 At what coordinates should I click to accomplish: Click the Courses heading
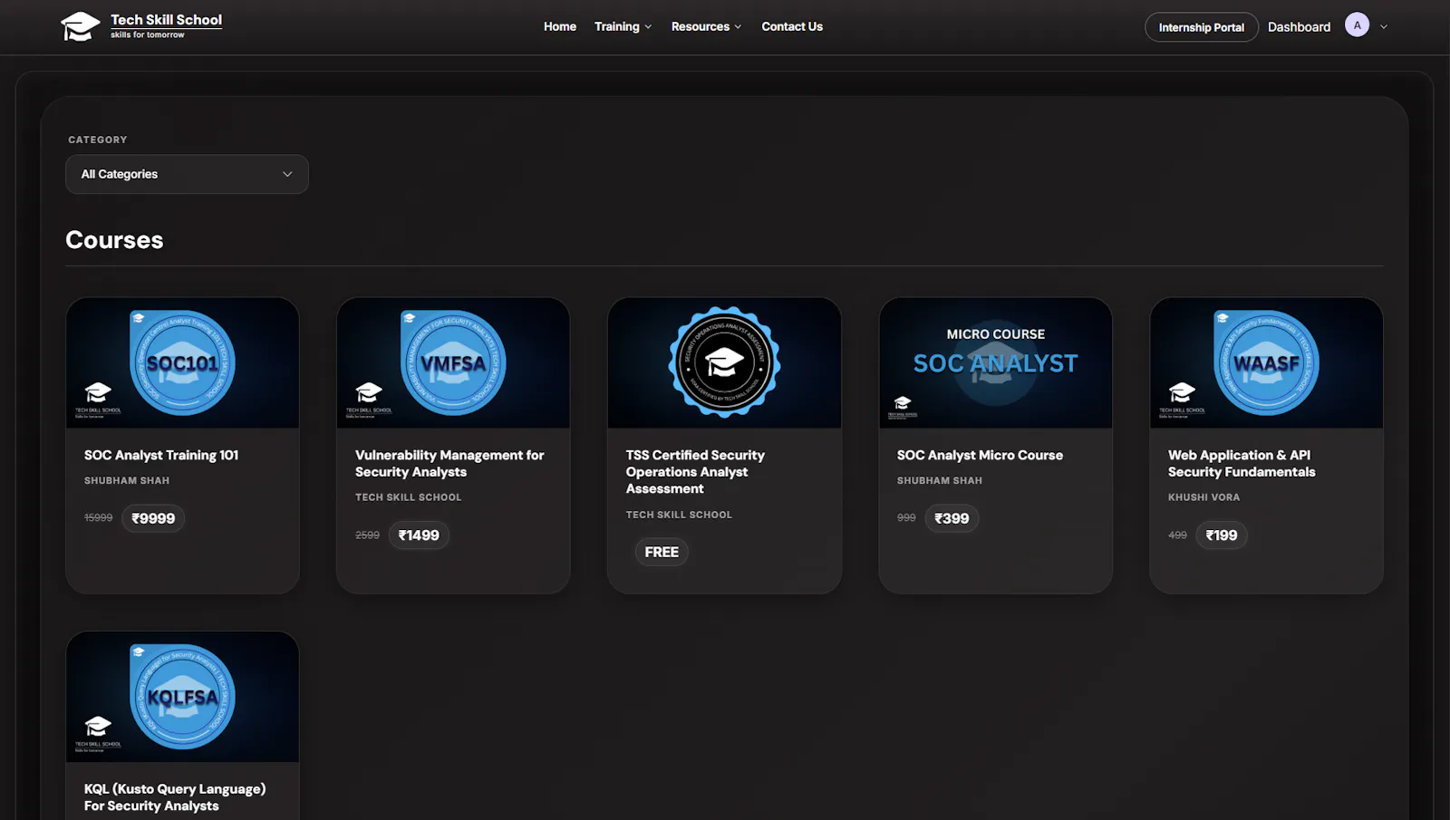tap(114, 240)
